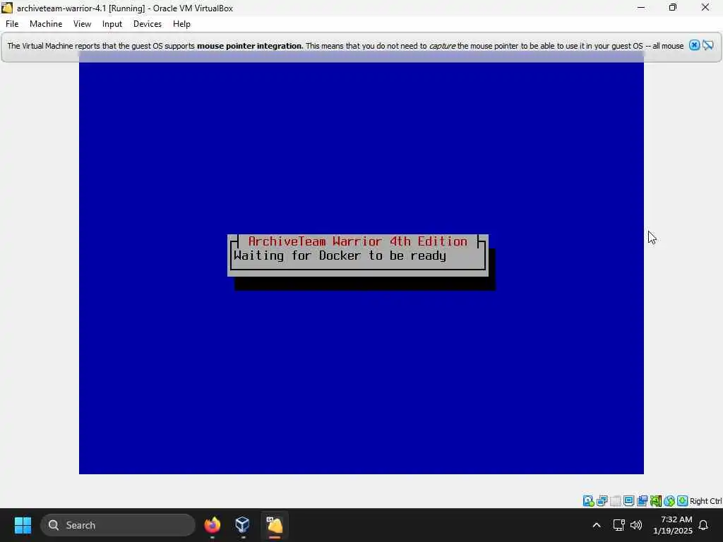Click the overlapping blue squares status icon

point(642,501)
